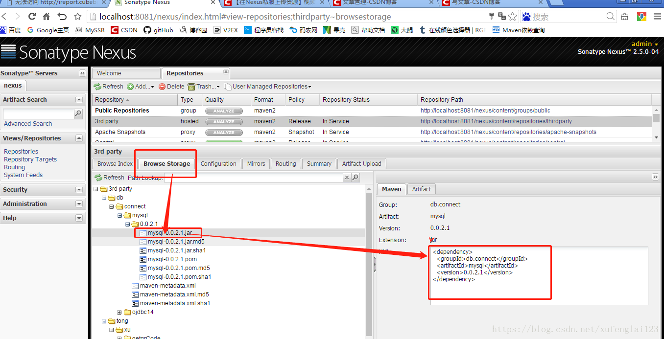Collapse the Artifact Search panel
Image resolution: width=664 pixels, height=339 pixels.
[x=79, y=99]
